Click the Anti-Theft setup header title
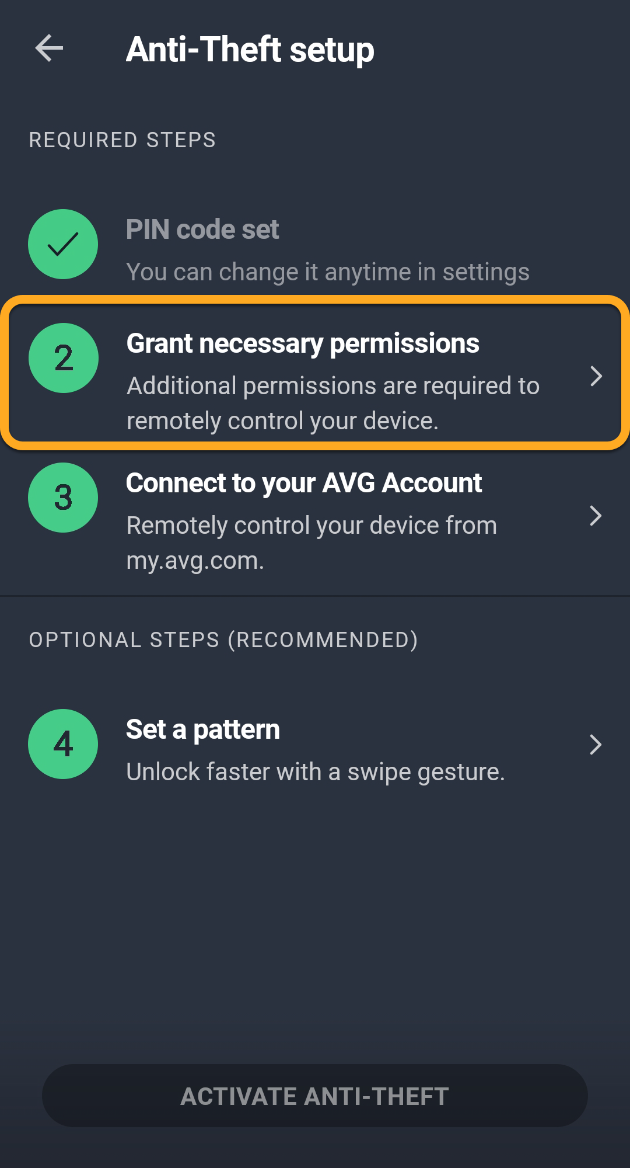Viewport: 630px width, 1168px height. coord(250,50)
